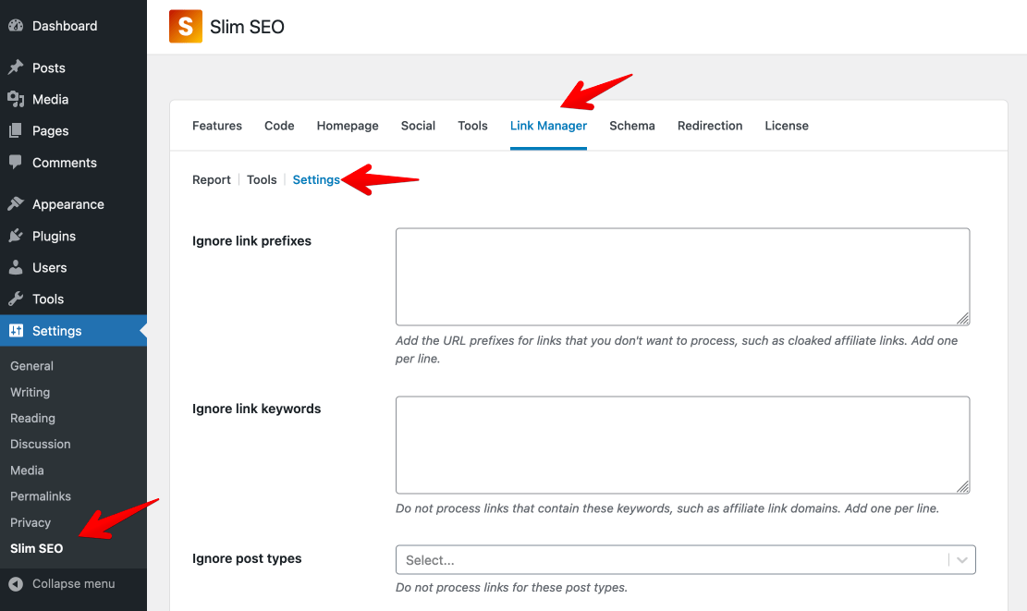Select the Link Manager tab

(x=548, y=126)
